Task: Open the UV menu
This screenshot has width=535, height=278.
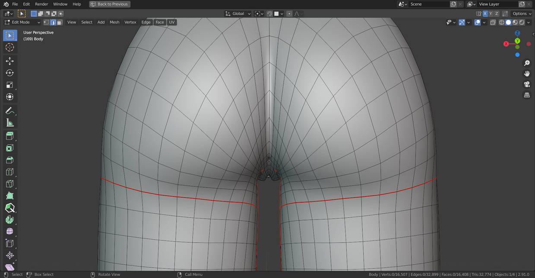Action: point(172,22)
